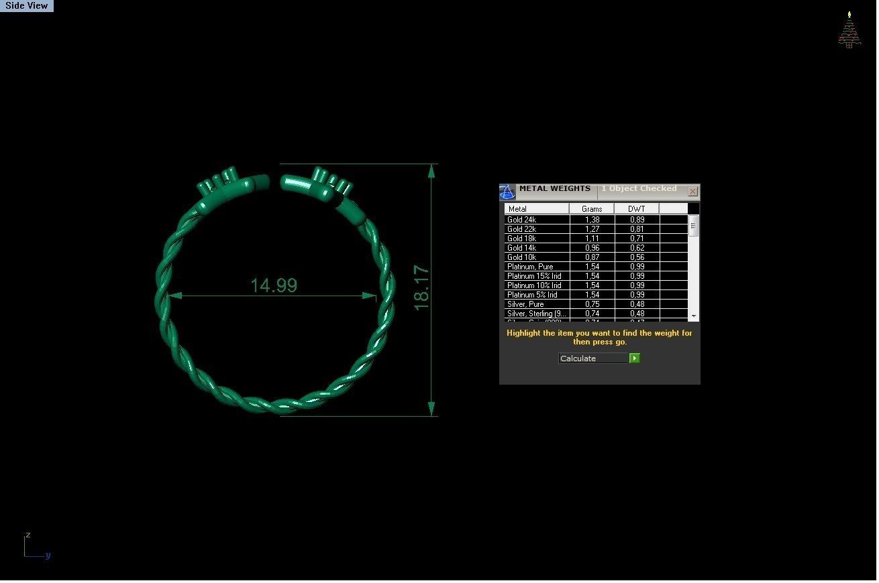The height and width of the screenshot is (583, 879).
Task: Click the 14.99 inner diameter dimension
Action: (x=274, y=285)
